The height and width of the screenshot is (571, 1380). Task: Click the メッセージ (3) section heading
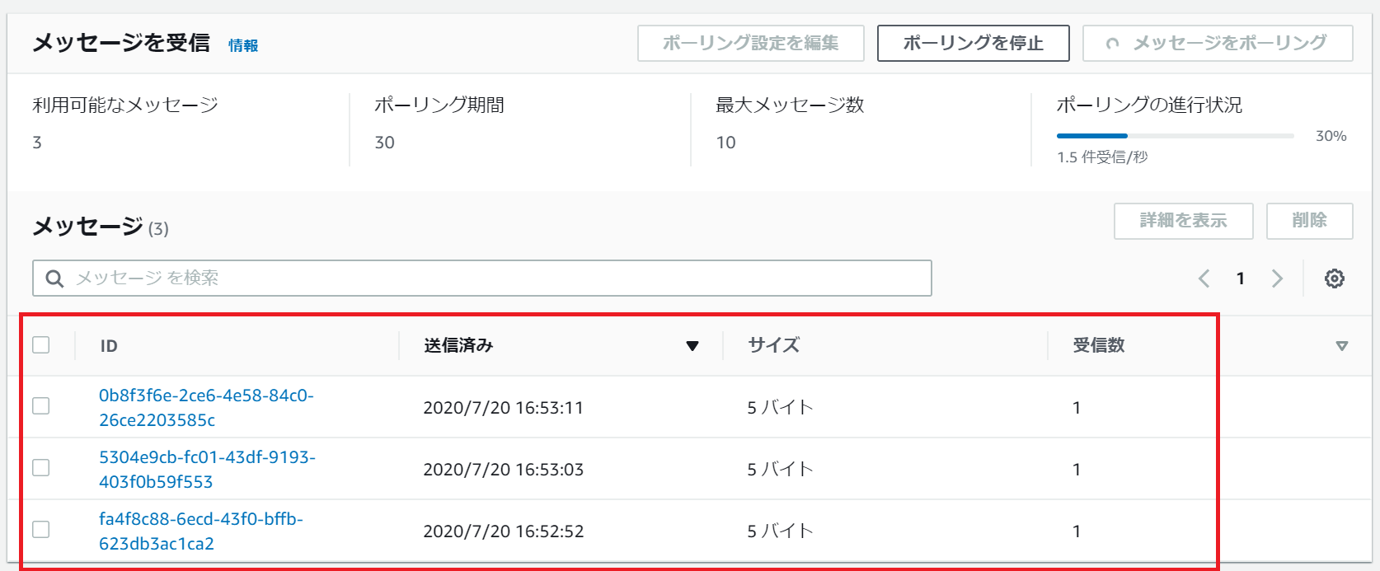click(101, 227)
